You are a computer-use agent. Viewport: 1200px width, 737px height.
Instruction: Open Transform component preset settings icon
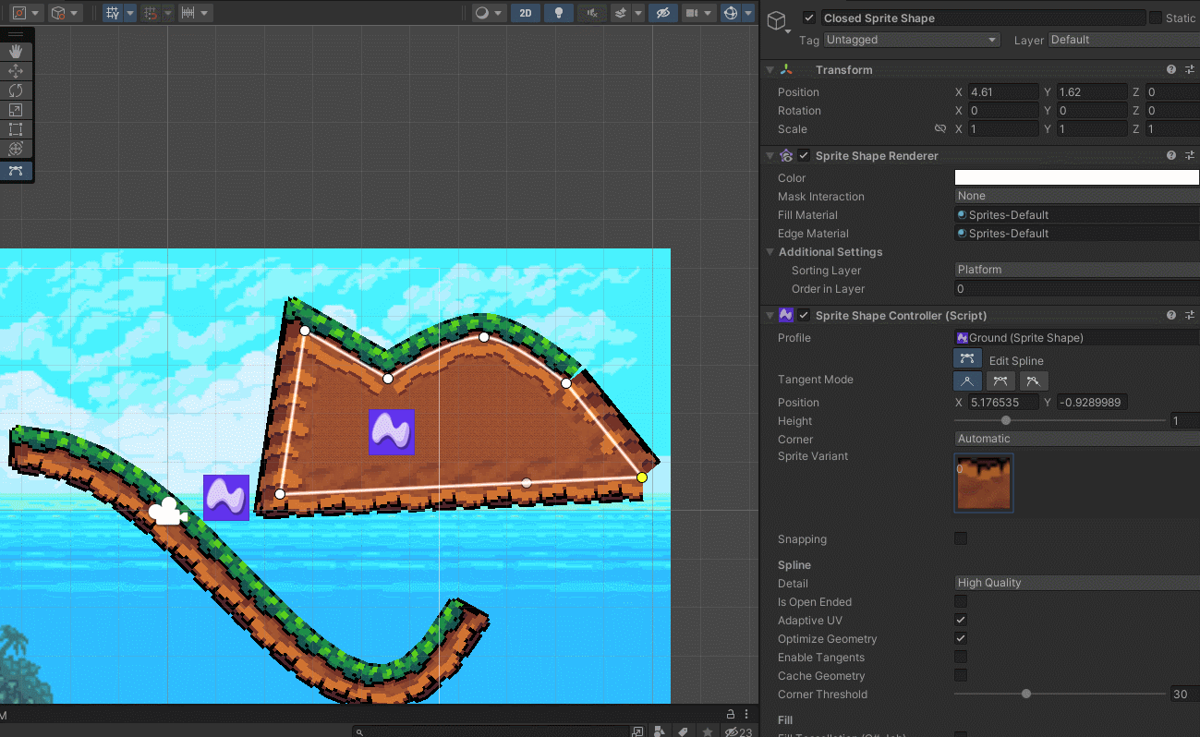1190,69
